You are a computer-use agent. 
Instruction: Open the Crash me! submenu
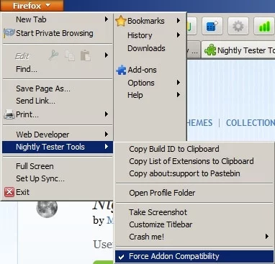coord(194,237)
